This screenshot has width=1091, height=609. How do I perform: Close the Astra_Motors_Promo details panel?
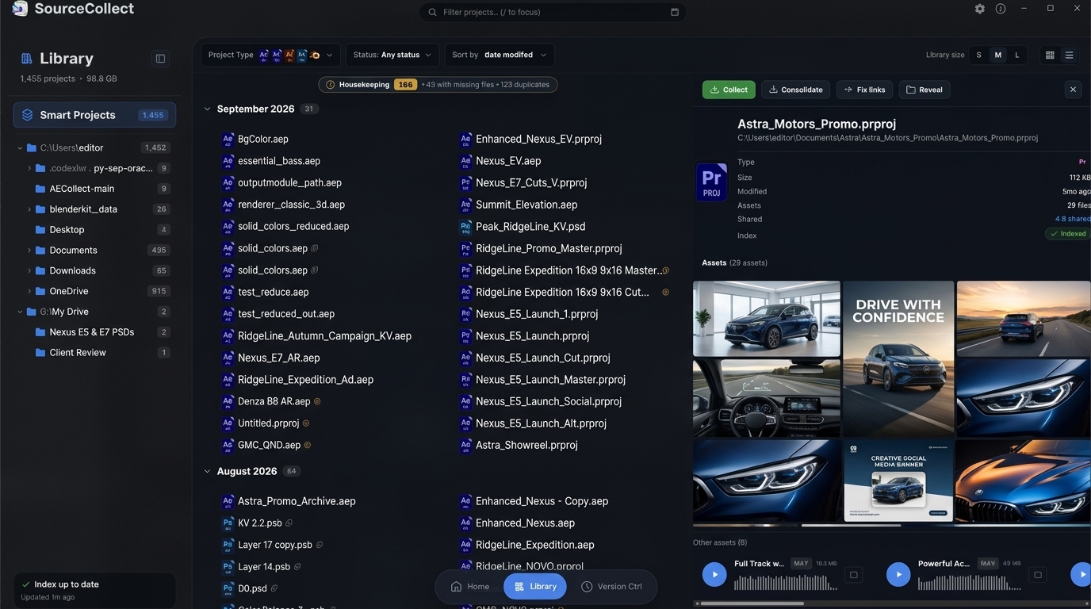coord(1073,90)
